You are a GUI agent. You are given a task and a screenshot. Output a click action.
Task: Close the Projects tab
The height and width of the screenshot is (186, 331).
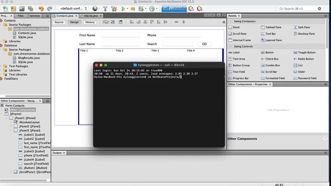(11, 16)
